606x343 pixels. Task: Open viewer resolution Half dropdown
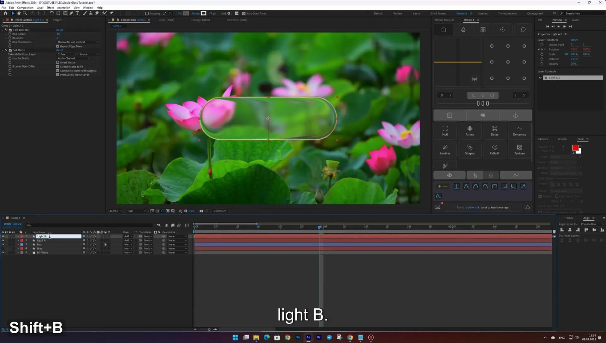tap(137, 211)
